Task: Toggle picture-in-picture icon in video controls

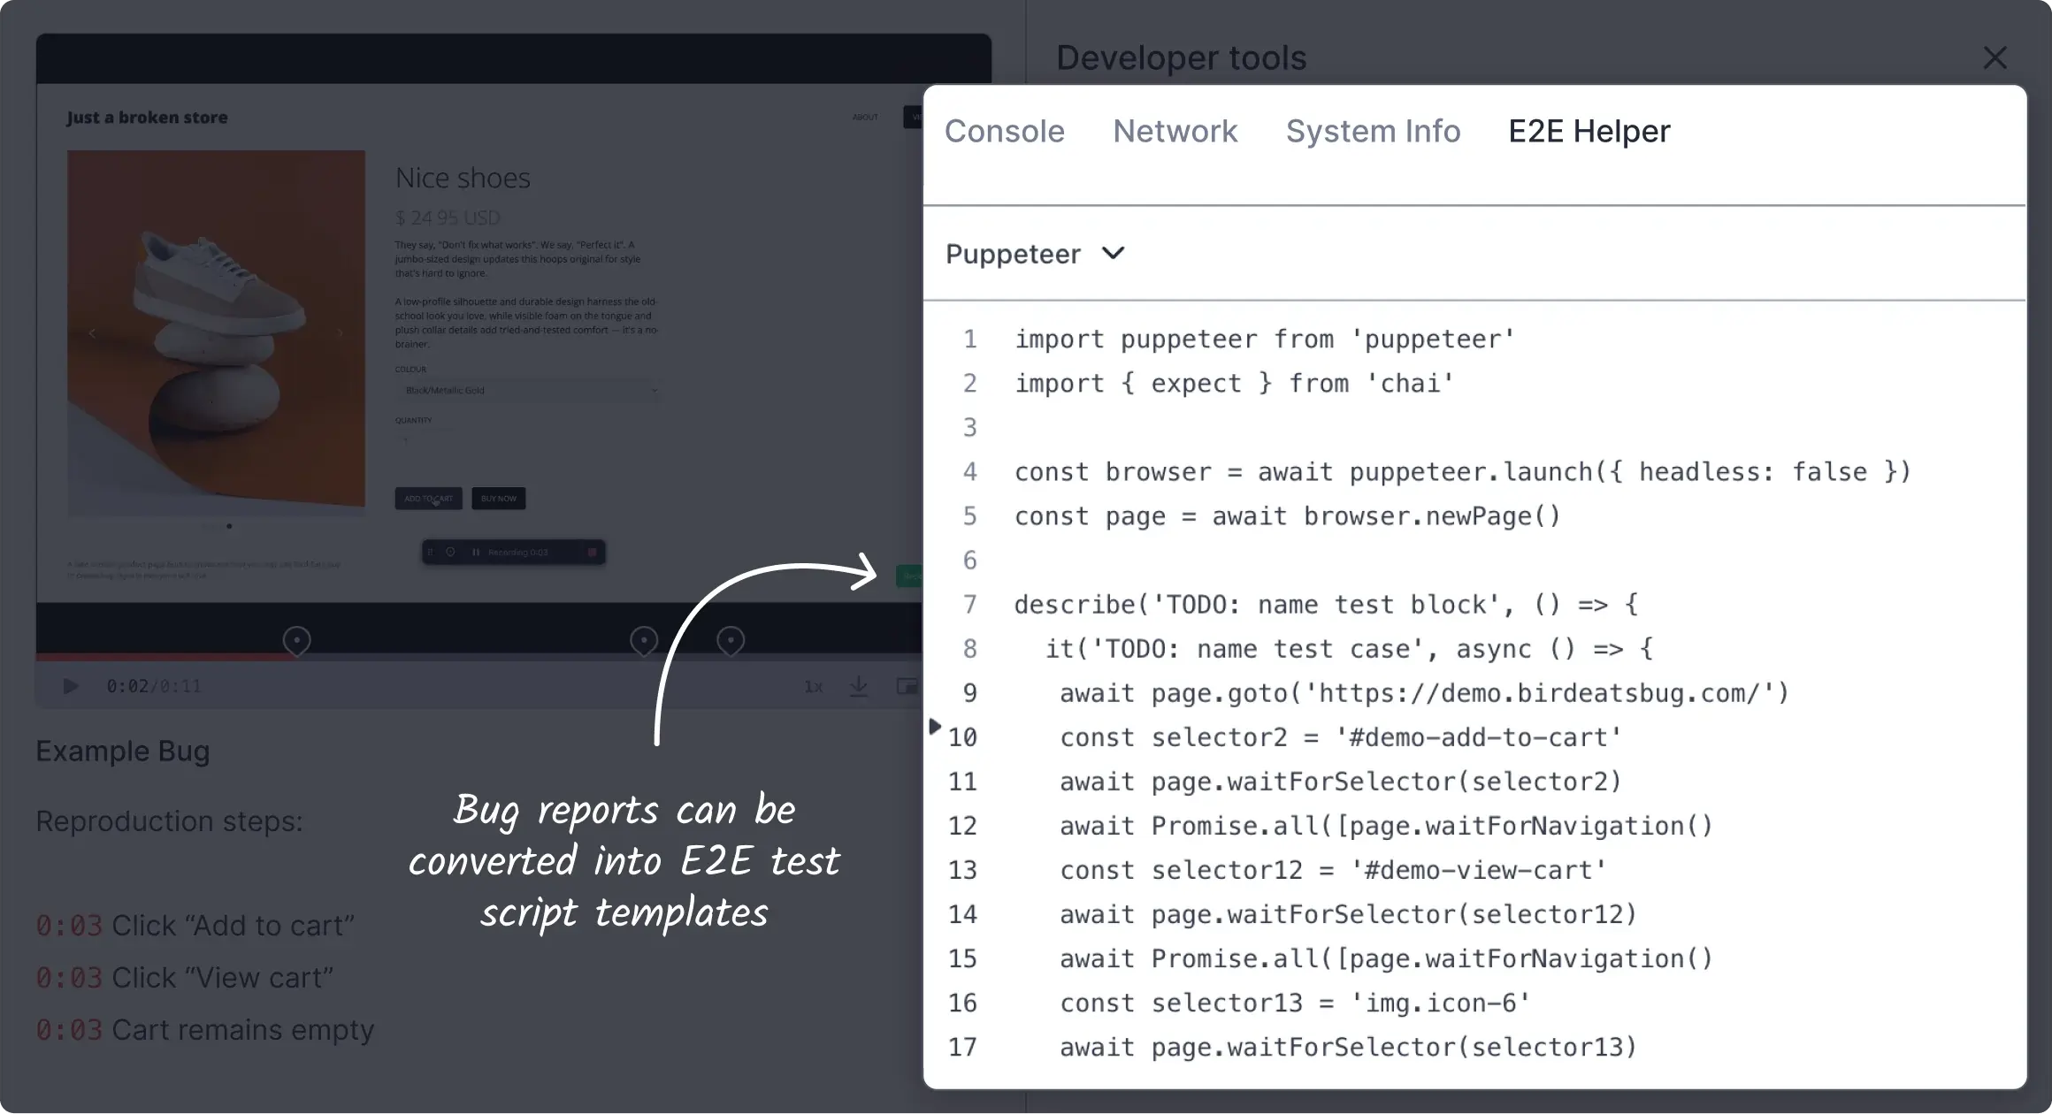Action: click(907, 686)
